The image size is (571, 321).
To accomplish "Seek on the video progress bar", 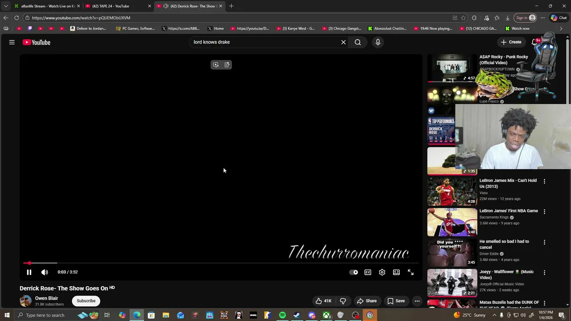I will [221, 263].
